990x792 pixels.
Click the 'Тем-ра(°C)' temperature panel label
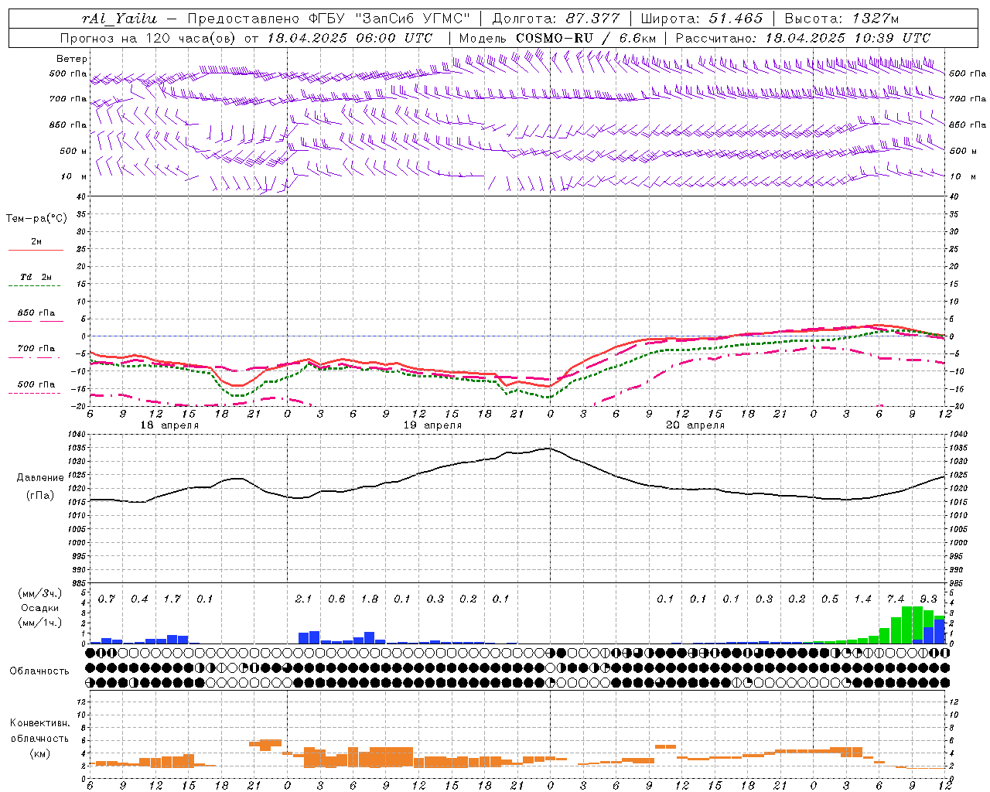[x=36, y=218]
